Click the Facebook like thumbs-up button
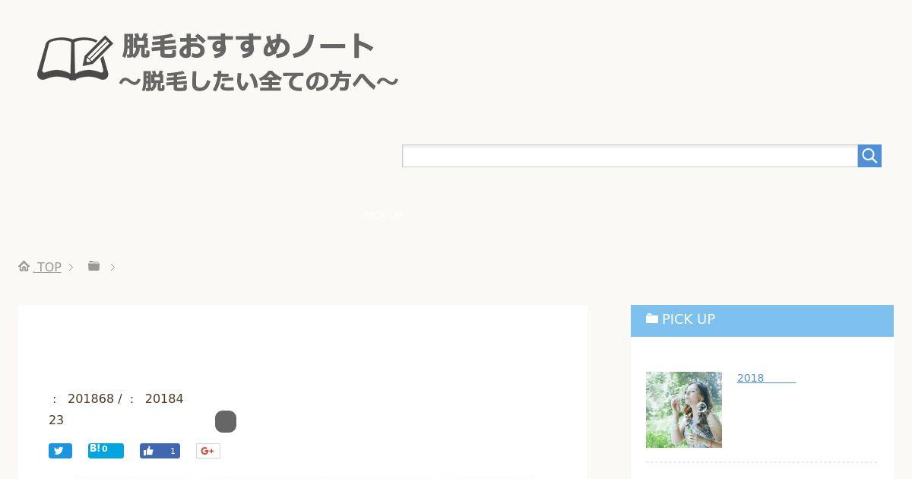This screenshot has height=479, width=912. pyautogui.click(x=160, y=451)
